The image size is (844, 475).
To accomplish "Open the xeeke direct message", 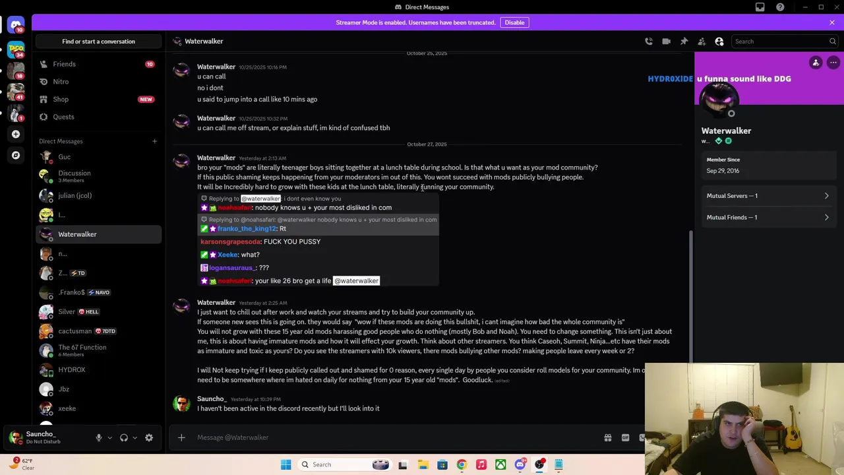I will click(x=98, y=408).
